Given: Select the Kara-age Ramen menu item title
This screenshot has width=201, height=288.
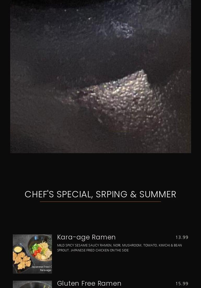Looking at the screenshot, I should pyautogui.click(x=86, y=237).
